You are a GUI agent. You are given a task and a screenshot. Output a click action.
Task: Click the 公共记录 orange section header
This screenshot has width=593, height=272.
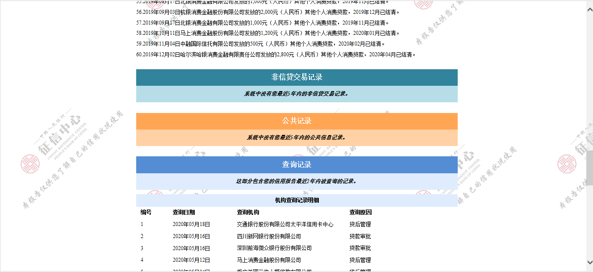[x=297, y=121]
